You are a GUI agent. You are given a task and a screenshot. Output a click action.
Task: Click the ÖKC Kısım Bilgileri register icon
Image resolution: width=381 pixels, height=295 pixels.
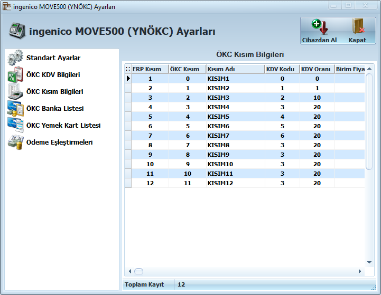[15, 91]
